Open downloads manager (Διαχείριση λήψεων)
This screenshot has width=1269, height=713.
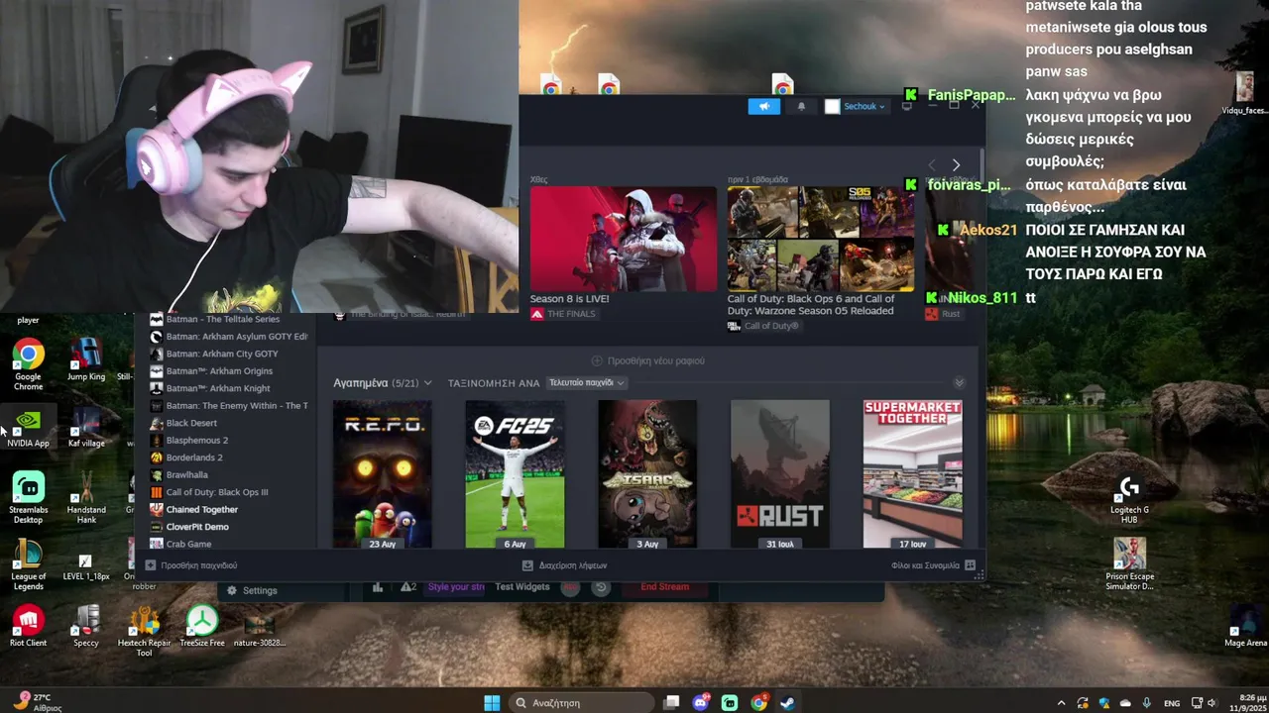tap(564, 565)
